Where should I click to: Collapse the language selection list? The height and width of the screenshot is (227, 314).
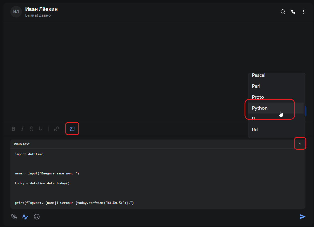[x=300, y=143]
